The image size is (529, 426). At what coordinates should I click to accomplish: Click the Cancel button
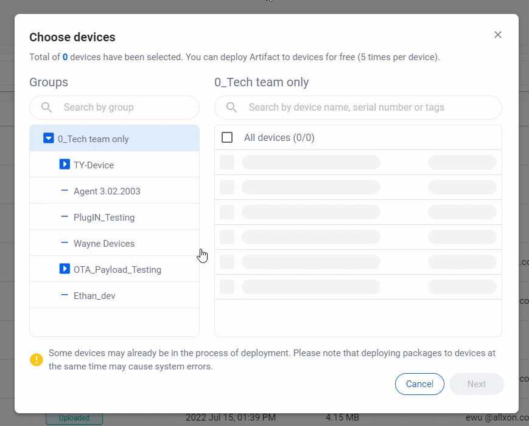419,384
